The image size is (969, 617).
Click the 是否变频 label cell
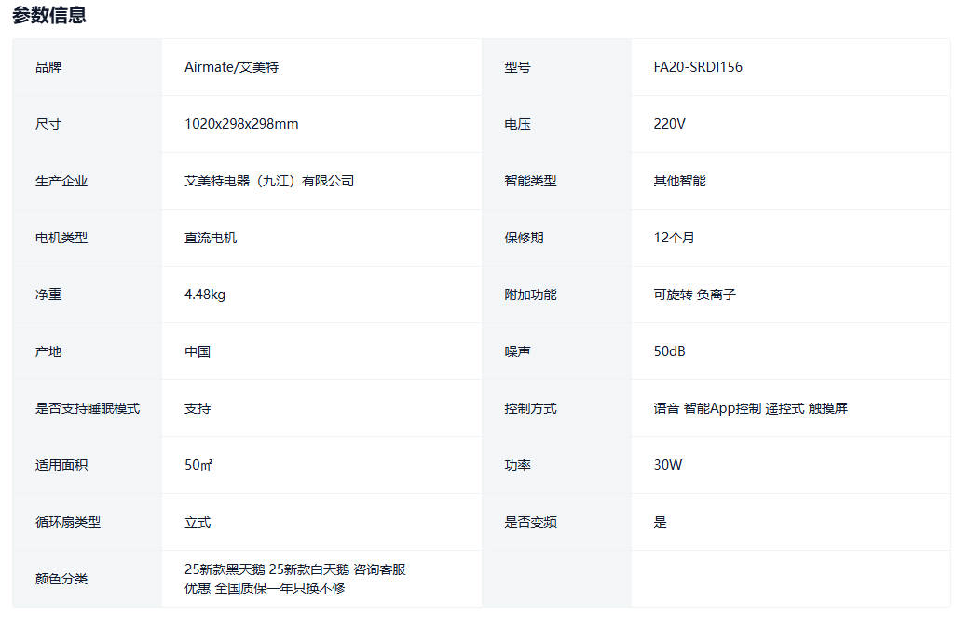[x=530, y=522]
